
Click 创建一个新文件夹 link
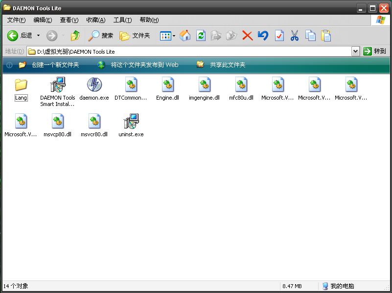55,65
